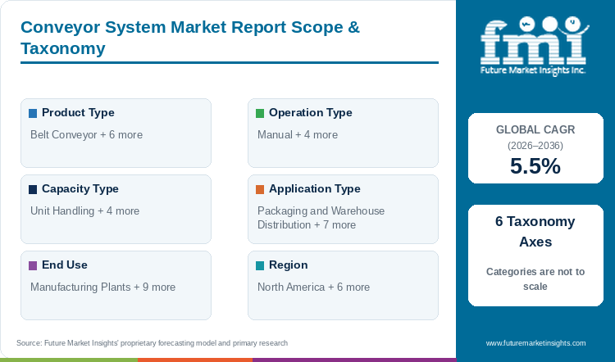Select the Product Type heading

[x=78, y=112]
